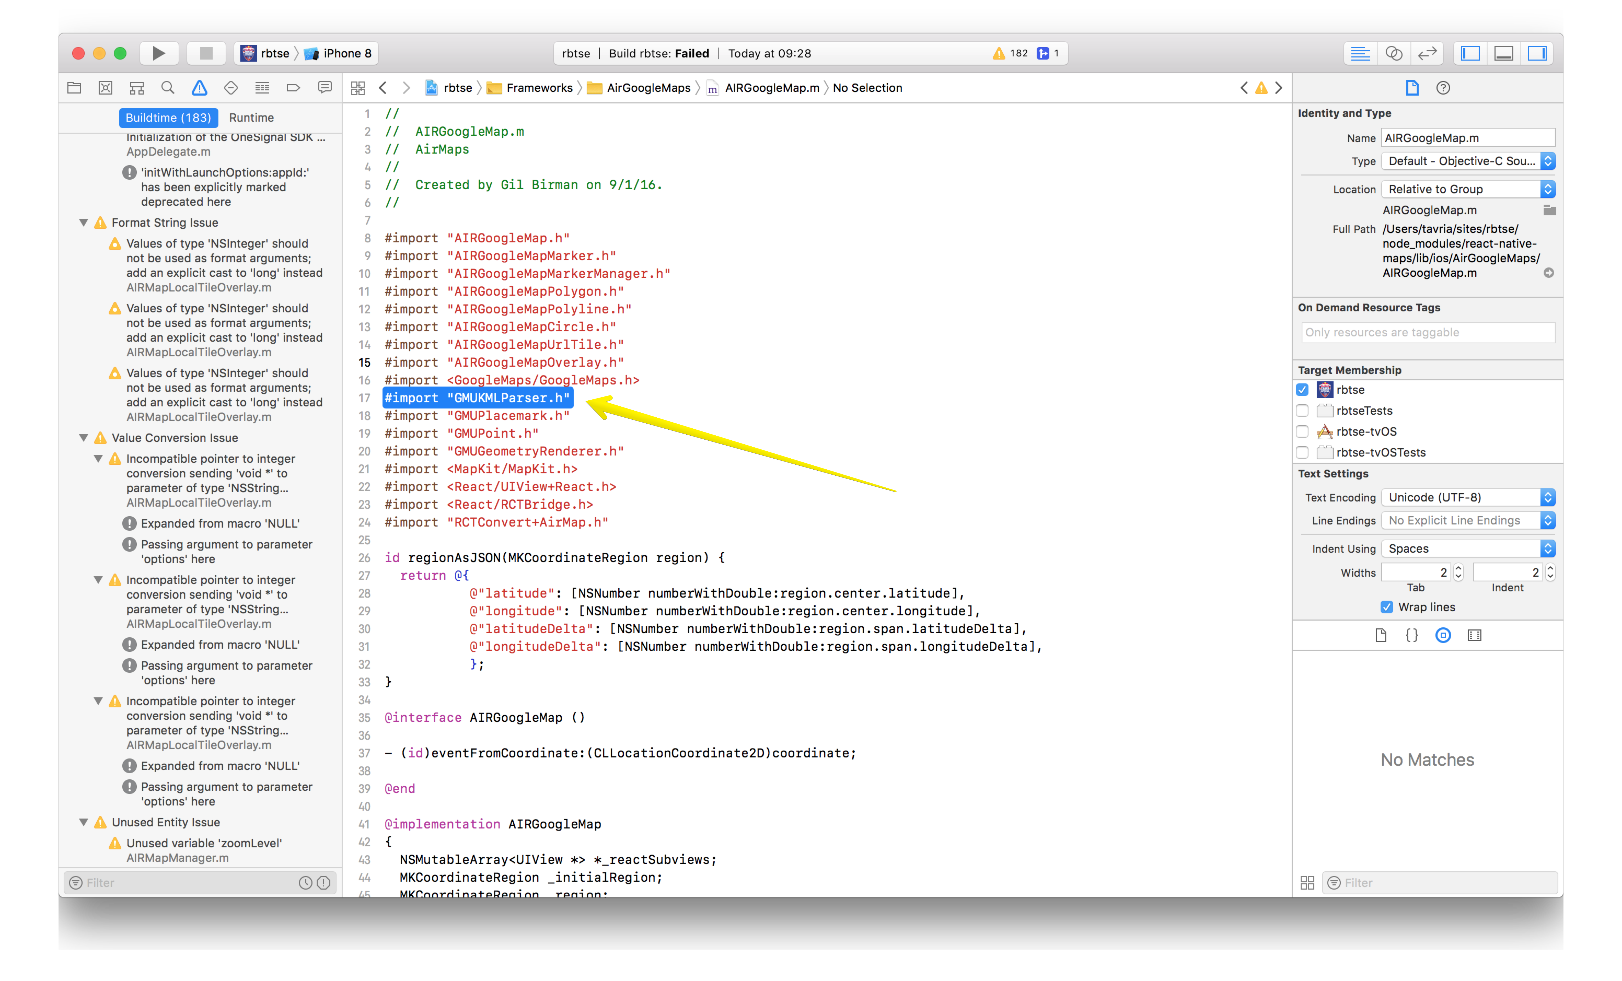Switch to the Assistant editor
The width and height of the screenshot is (1622, 981).
tap(1394, 53)
